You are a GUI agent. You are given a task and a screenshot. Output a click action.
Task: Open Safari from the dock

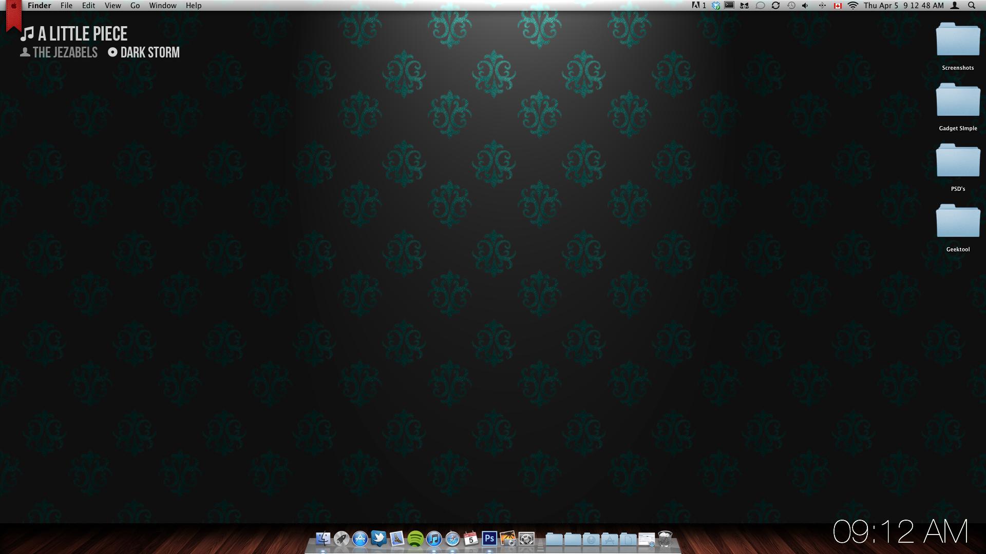(x=452, y=539)
